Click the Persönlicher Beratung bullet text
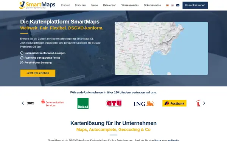This screenshot has height=141, width=227. [38, 62]
